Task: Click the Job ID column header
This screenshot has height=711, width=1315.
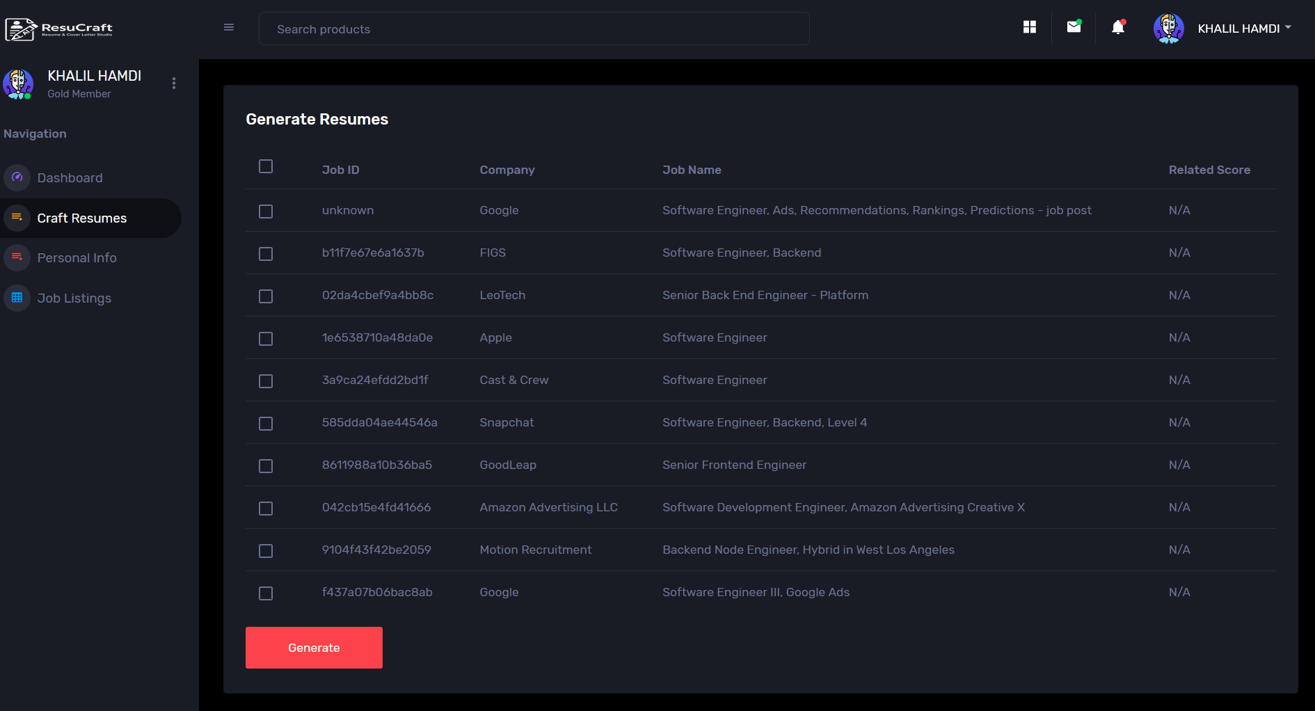Action: [x=340, y=170]
